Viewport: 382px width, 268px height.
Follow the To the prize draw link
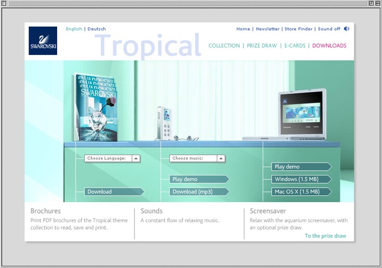point(325,236)
